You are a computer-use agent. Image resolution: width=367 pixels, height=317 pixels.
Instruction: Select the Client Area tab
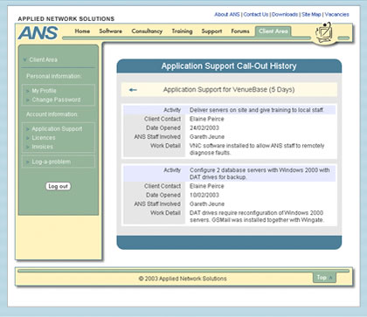click(273, 31)
